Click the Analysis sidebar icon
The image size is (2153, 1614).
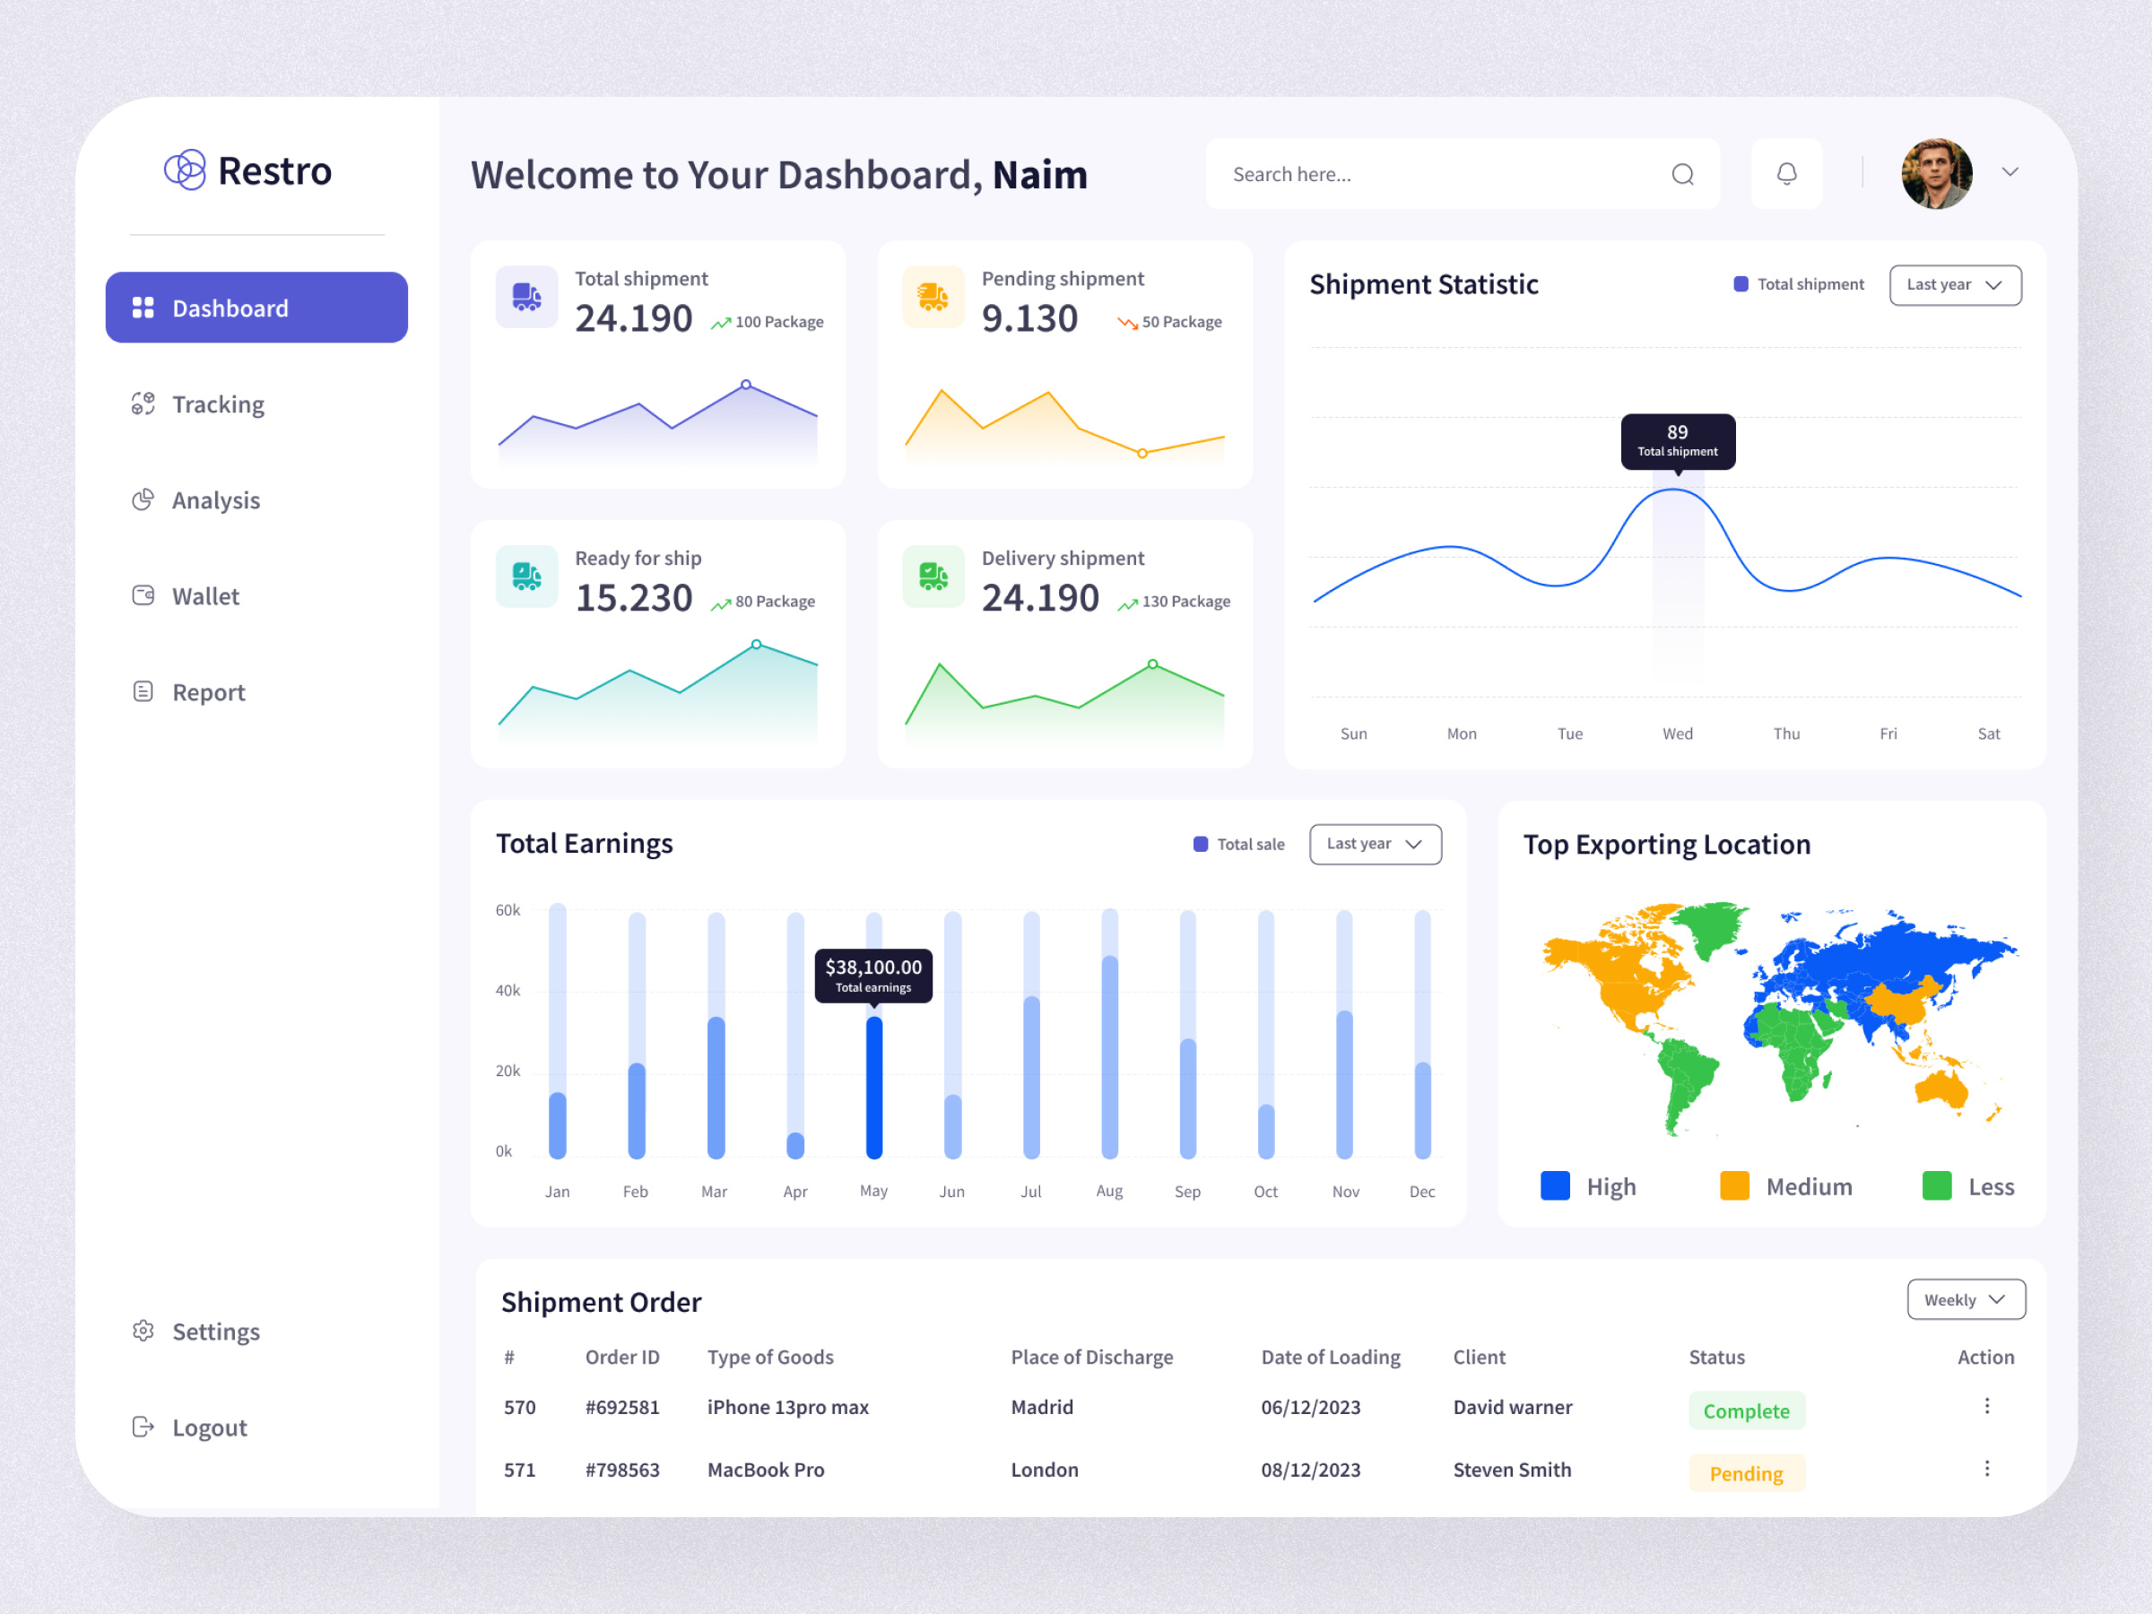click(141, 500)
